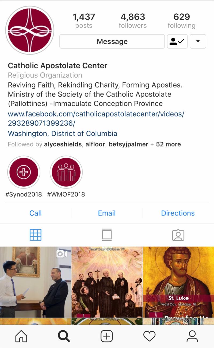View the 4,863 followers list
Viewport: 214px width, 348px height.
[133, 21]
